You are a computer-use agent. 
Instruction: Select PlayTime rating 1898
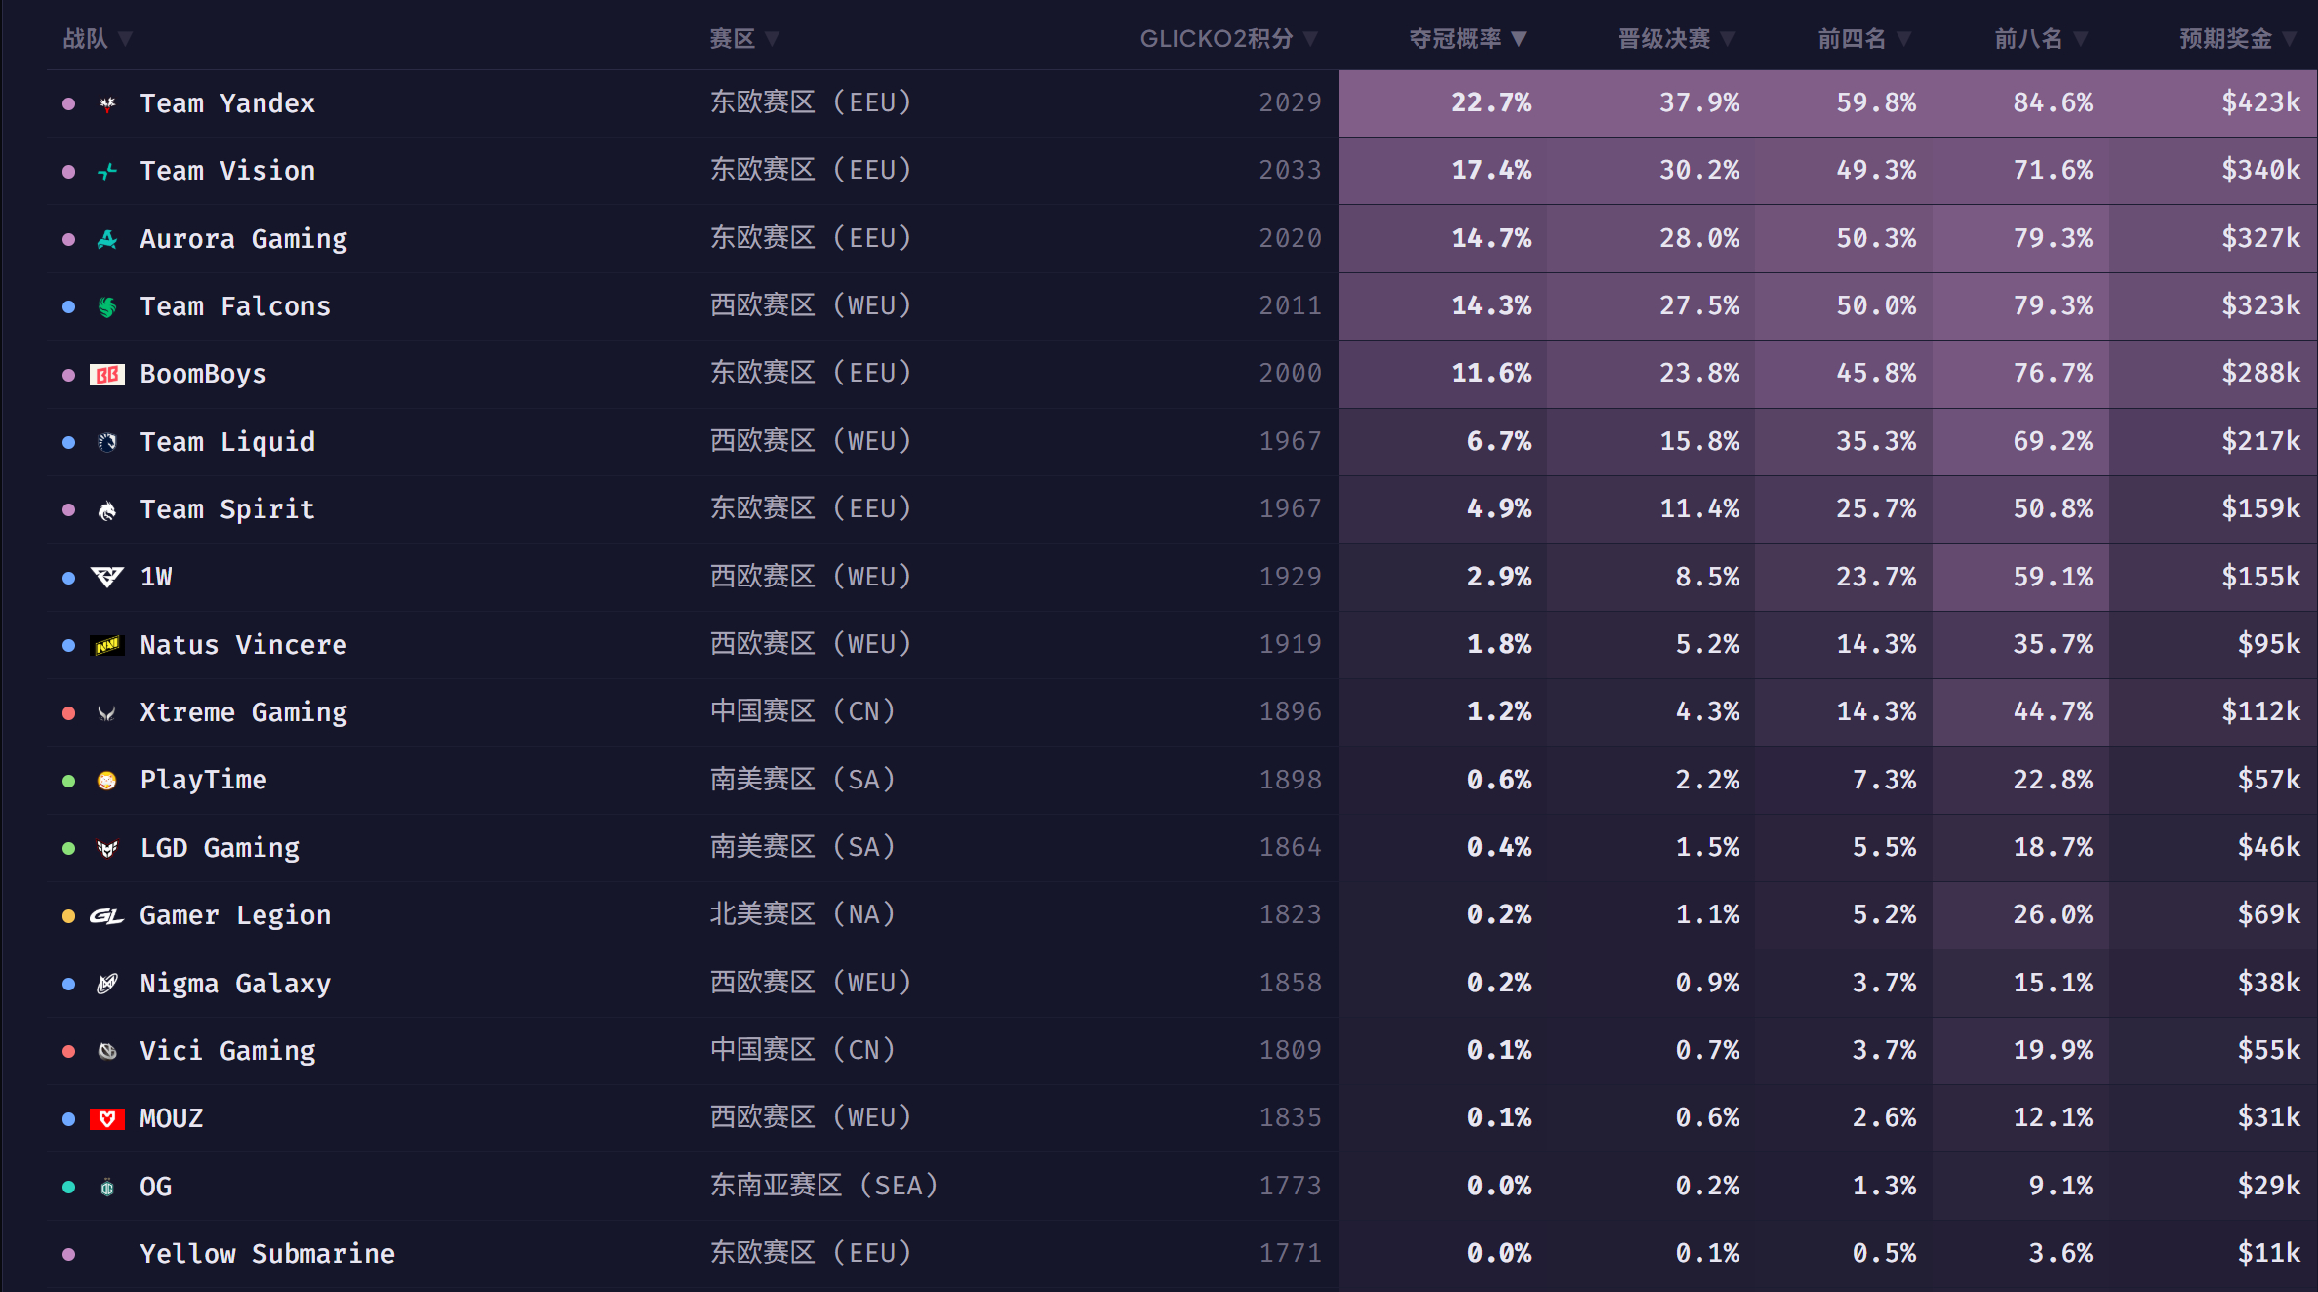click(x=1290, y=781)
